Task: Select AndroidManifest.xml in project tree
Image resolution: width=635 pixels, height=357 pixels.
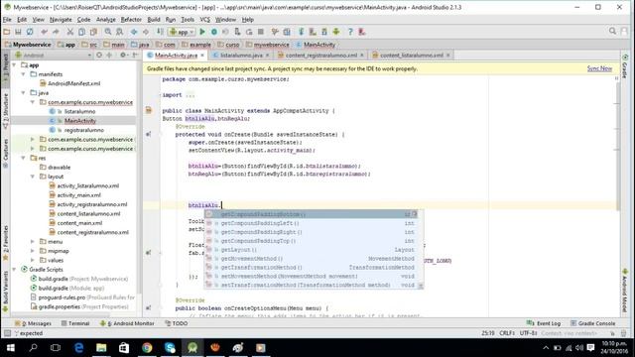Action: coord(73,83)
